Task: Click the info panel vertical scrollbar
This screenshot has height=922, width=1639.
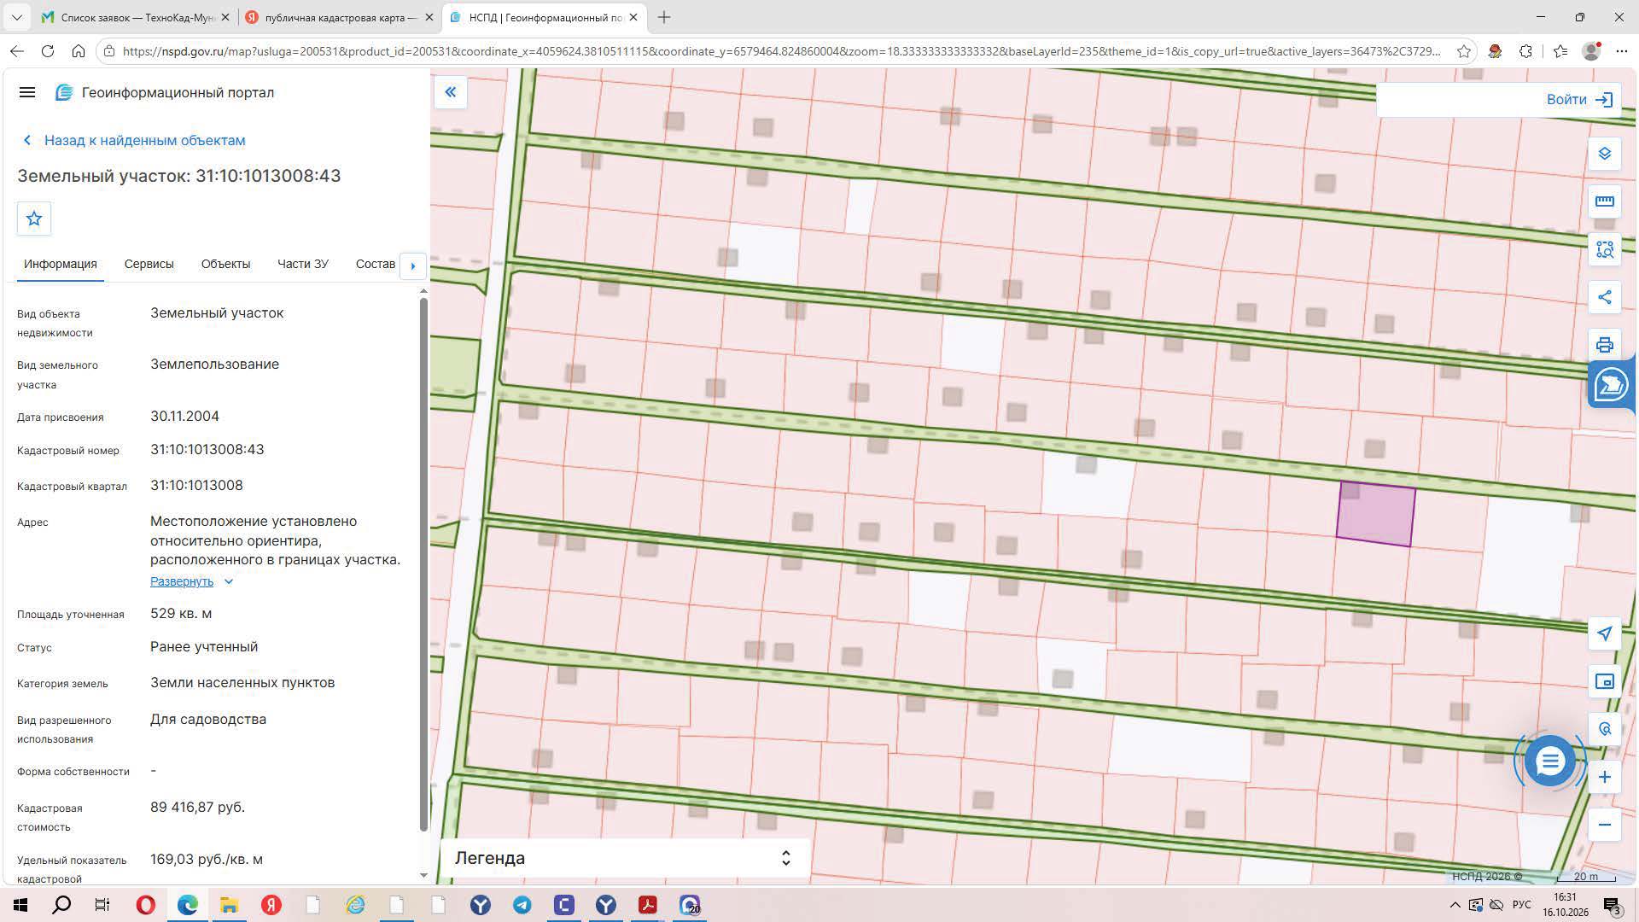Action: point(423,563)
